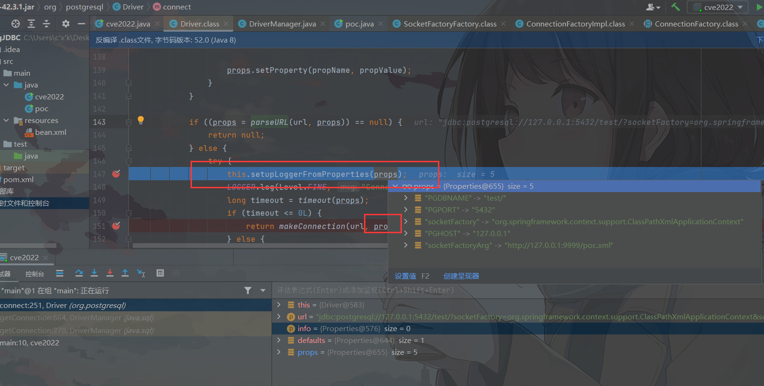This screenshot has height=386, width=764.
Task: Click 设置值 F2 in popup
Action: tap(412, 276)
